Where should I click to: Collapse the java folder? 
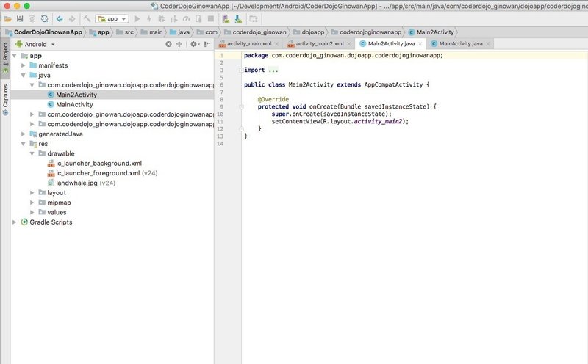tap(24, 76)
